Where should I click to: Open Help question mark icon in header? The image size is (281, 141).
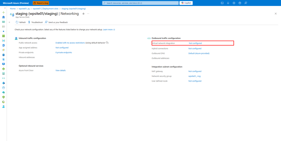(x=240, y=3)
